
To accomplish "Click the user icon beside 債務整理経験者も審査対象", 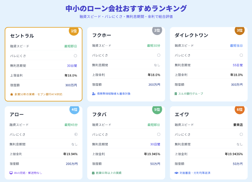I will click(x=94, y=94).
